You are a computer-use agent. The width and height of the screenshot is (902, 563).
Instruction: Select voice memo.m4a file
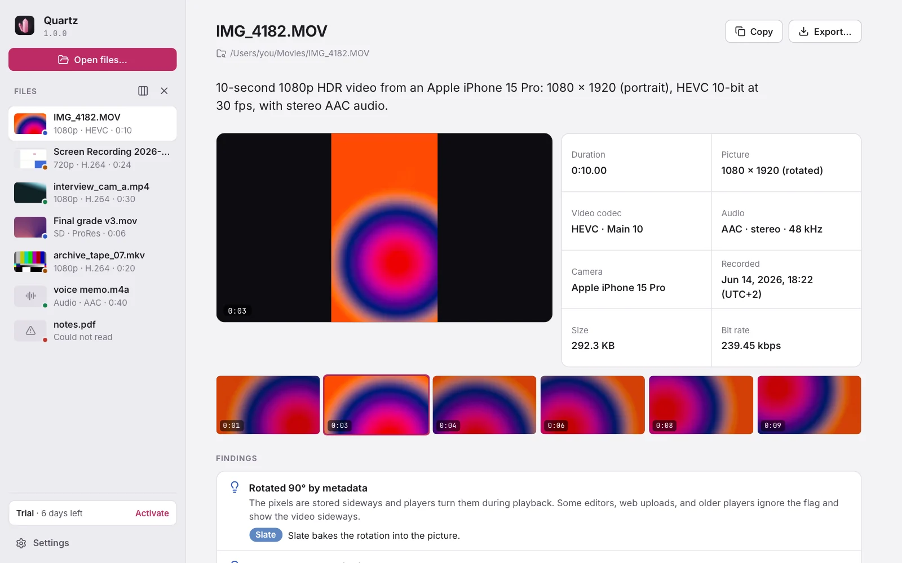(x=92, y=296)
